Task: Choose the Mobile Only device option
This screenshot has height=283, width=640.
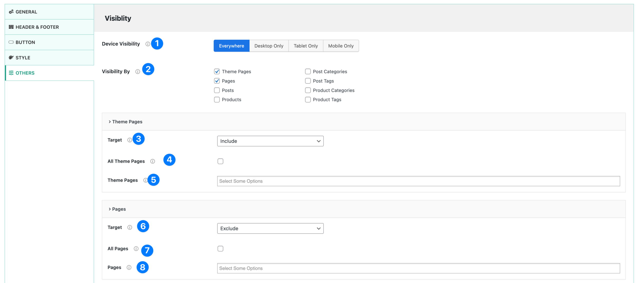Action: tap(340, 46)
